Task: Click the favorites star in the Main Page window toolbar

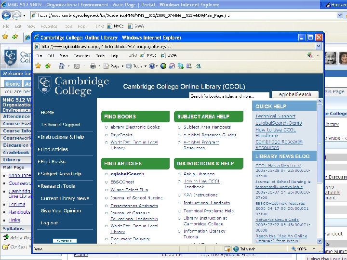Action: [x=5, y=37]
